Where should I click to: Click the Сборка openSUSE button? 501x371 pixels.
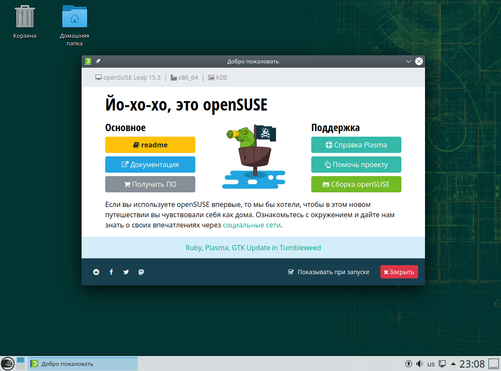(356, 184)
